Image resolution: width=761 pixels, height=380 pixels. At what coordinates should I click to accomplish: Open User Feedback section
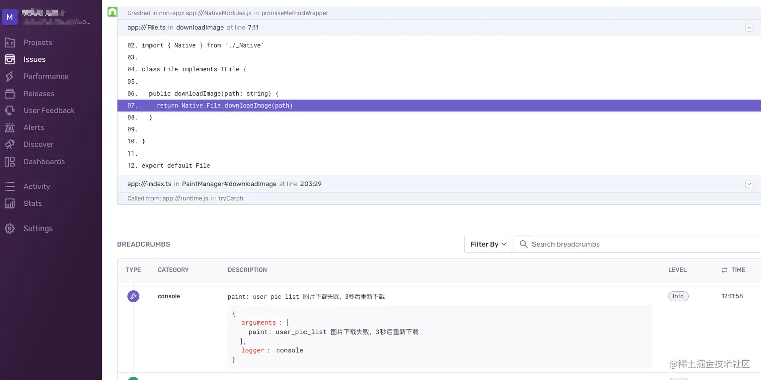[x=49, y=110]
